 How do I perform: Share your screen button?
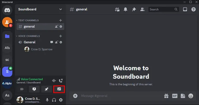point(34,89)
